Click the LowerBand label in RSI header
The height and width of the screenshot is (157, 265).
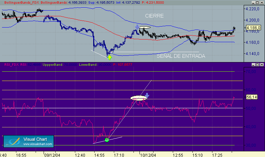coord(88,65)
